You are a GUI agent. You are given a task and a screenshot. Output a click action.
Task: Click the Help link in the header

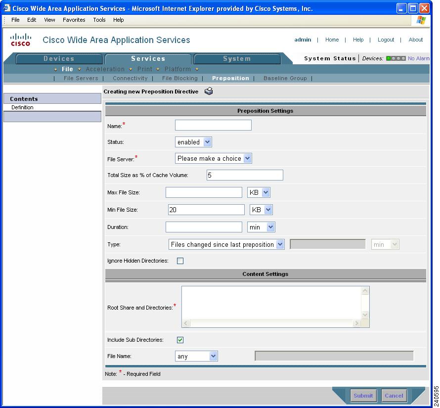358,40
